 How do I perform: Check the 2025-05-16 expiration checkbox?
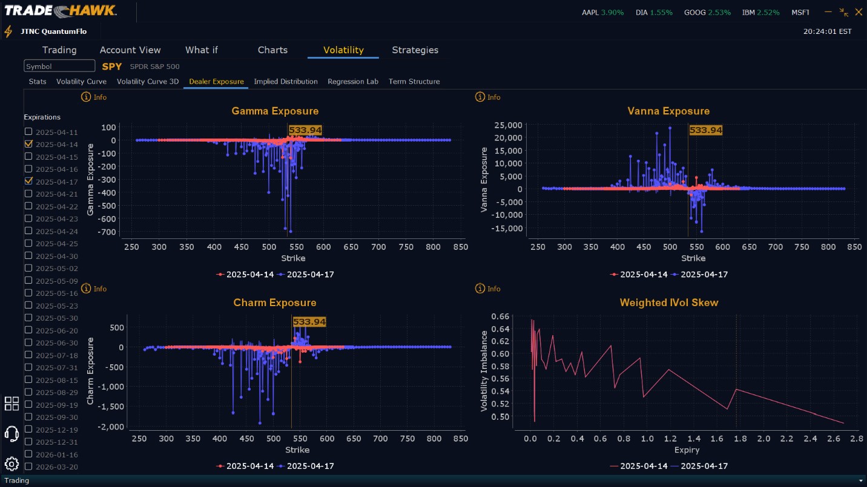pyautogui.click(x=28, y=293)
